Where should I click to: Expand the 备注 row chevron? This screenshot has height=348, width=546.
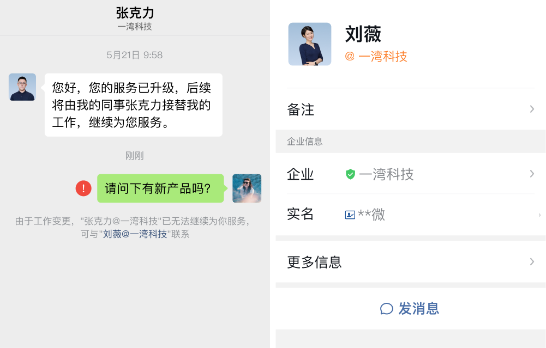tap(532, 109)
